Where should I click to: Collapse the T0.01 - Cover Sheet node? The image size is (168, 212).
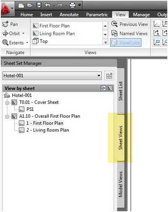pyautogui.click(x=7, y=103)
